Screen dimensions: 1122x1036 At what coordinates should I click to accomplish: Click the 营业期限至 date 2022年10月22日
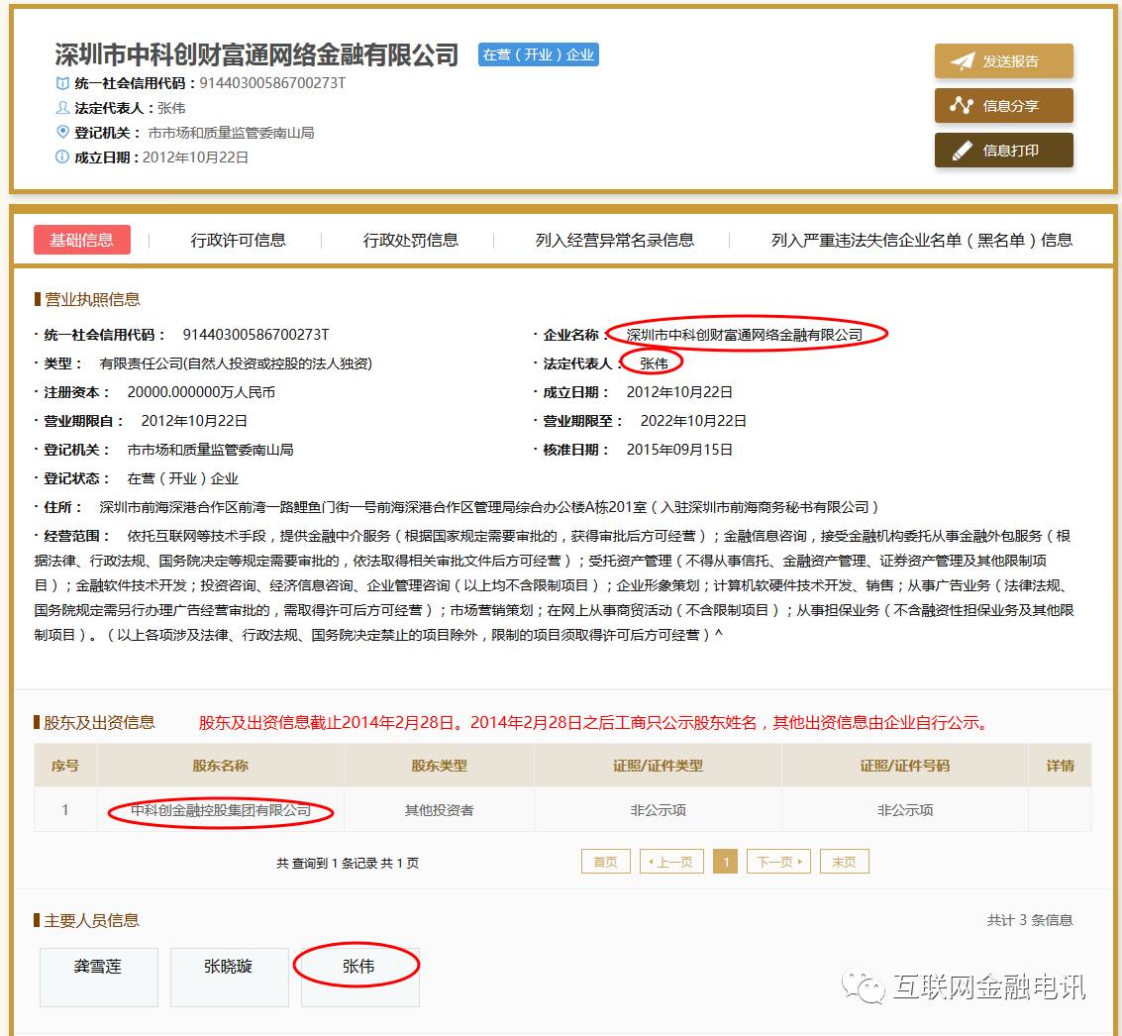coord(693,421)
